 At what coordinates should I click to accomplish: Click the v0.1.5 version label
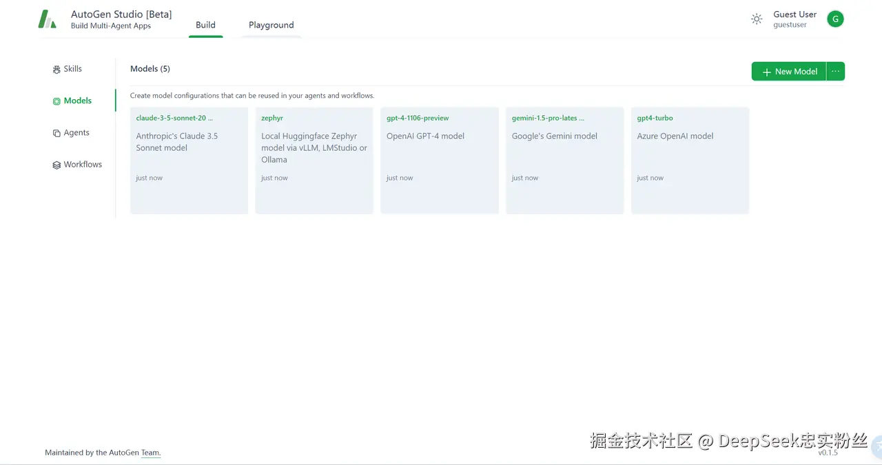pos(828,453)
